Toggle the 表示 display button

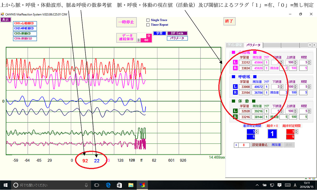6,20
